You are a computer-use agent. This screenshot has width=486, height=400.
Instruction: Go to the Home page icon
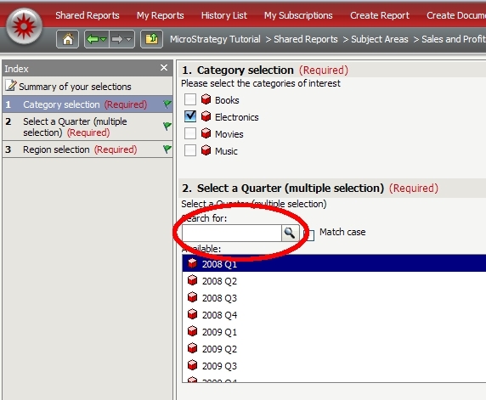[68, 39]
